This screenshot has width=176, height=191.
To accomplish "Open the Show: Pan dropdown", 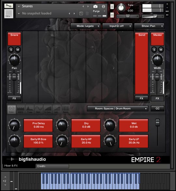I will click(x=149, y=26).
